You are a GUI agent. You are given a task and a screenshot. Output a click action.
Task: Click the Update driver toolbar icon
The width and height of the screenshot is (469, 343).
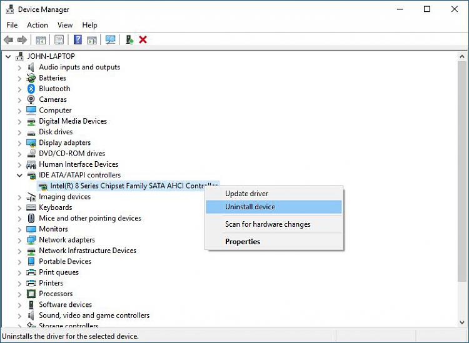click(129, 39)
